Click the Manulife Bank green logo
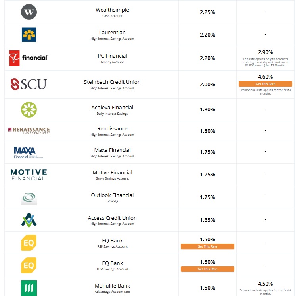The width and height of the screenshot is (295, 296). [29, 288]
